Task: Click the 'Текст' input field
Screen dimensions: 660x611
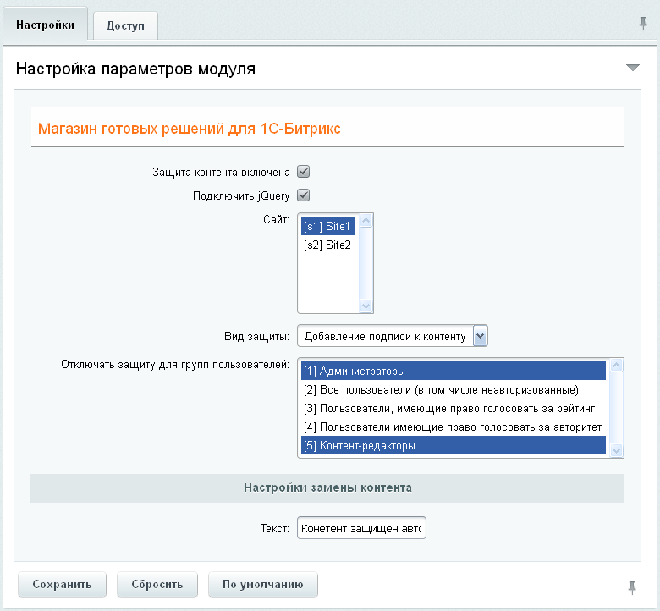Action: pos(361,527)
